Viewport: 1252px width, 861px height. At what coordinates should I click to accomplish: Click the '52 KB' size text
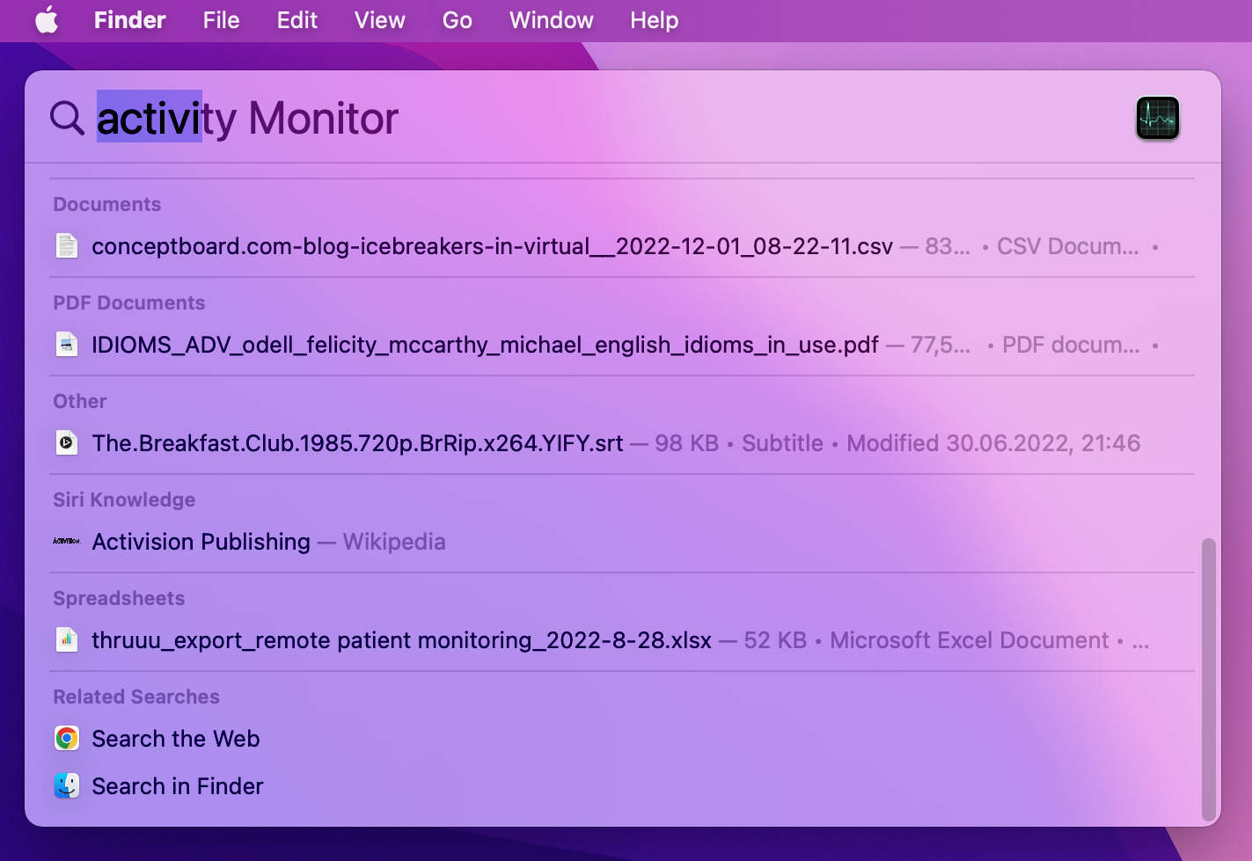point(775,640)
